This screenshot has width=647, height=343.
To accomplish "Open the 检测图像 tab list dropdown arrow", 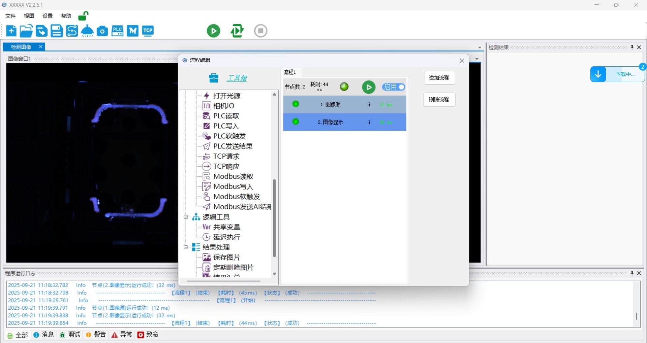I will (x=480, y=47).
